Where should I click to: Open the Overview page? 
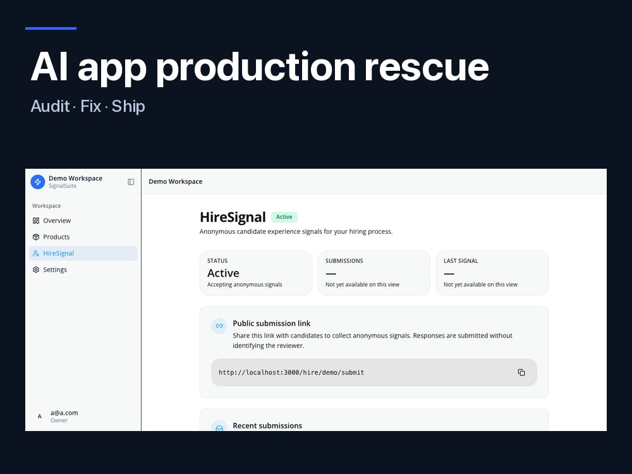click(83, 221)
